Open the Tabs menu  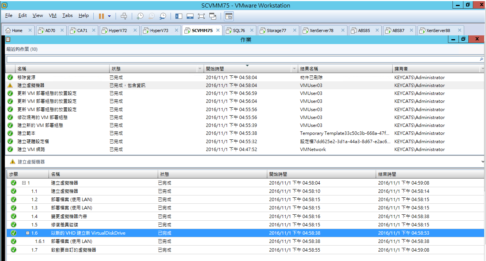click(68, 15)
